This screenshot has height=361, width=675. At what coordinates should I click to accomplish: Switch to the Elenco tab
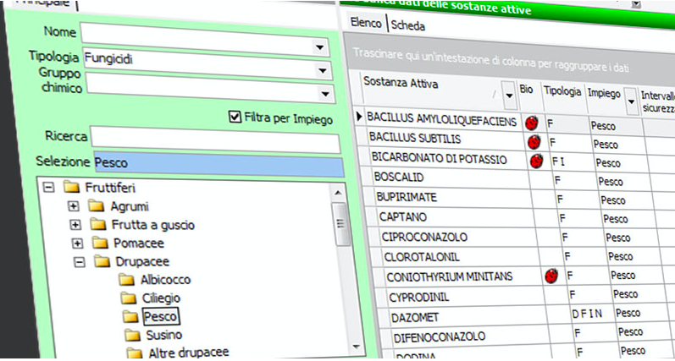pos(366,26)
